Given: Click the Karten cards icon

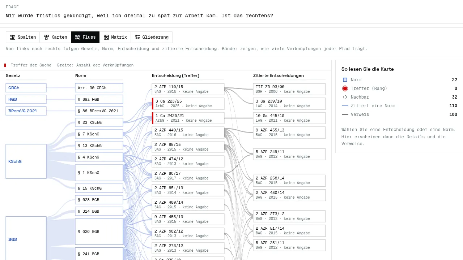Looking at the screenshot, I should (46, 37).
